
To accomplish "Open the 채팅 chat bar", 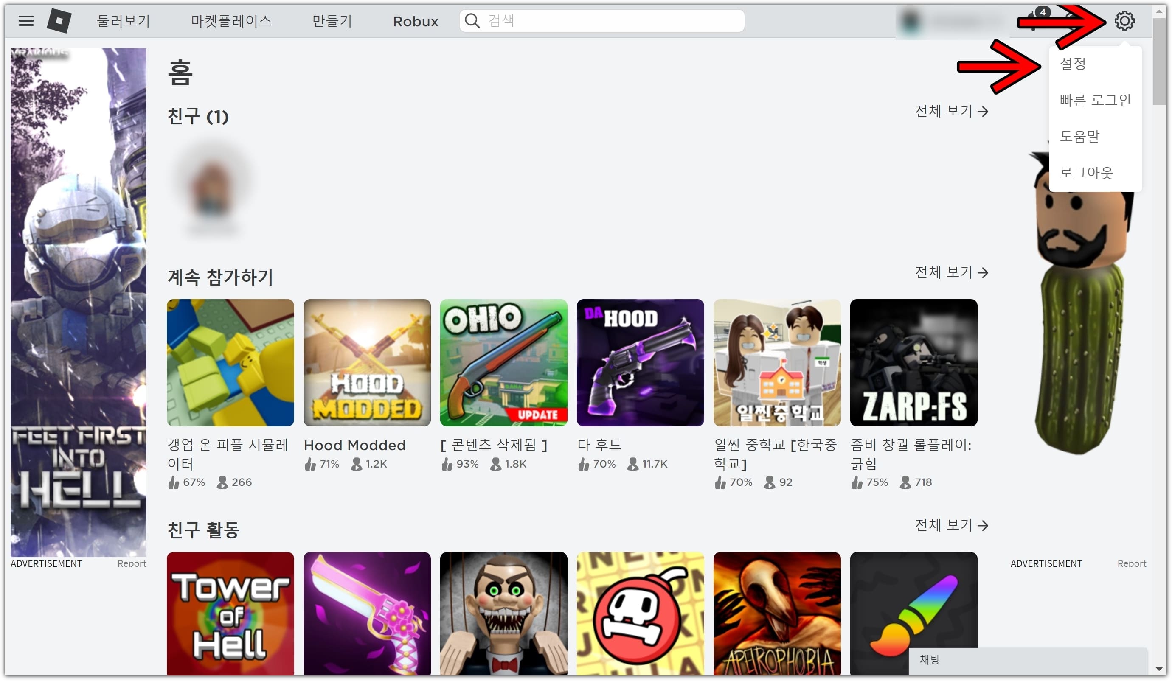I will click(1028, 661).
